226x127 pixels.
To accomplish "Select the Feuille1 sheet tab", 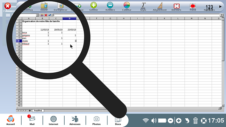I will tap(38, 111).
